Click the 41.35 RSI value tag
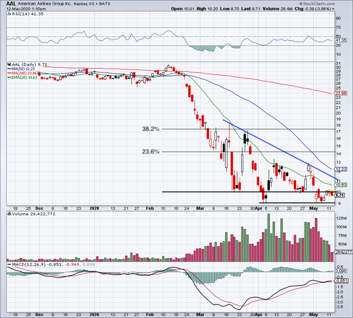353x318 pixels. point(341,40)
